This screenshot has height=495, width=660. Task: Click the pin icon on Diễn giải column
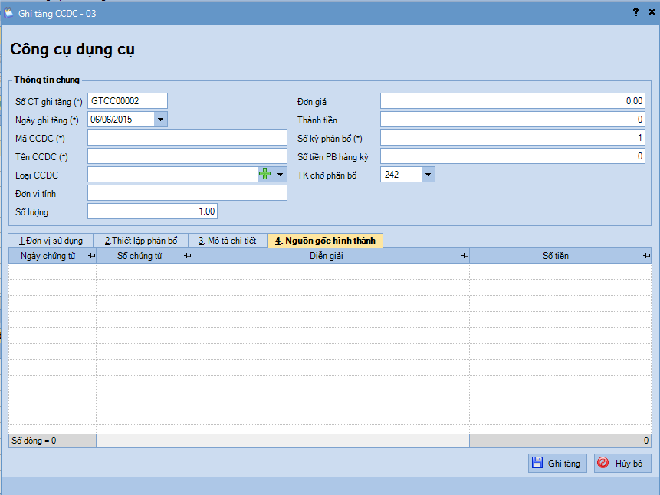465,256
